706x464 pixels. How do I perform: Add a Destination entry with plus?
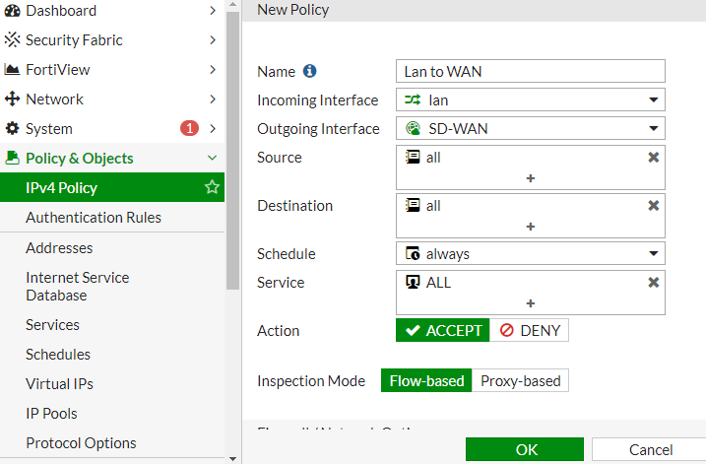pos(531,227)
